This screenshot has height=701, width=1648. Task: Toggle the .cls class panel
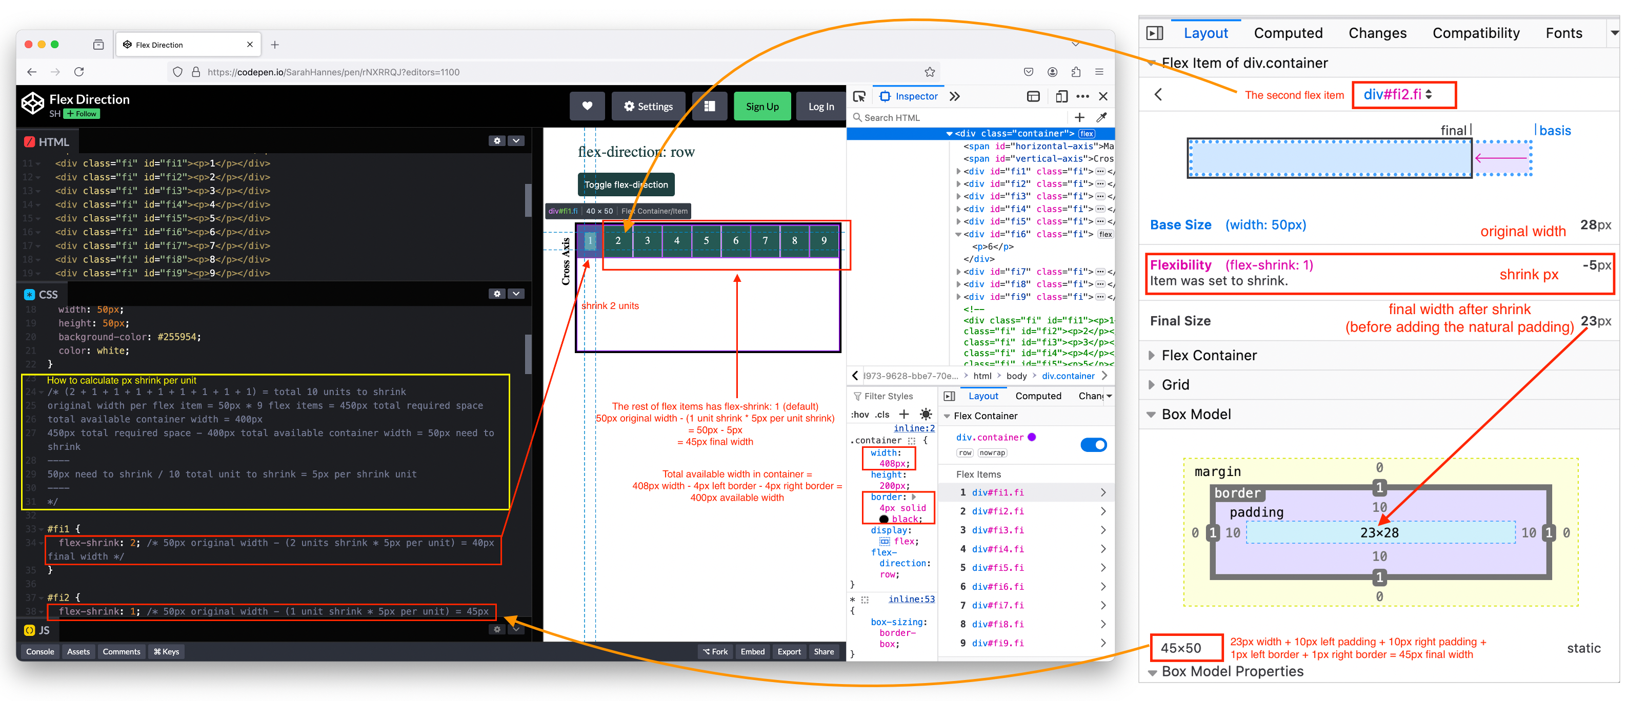click(882, 415)
